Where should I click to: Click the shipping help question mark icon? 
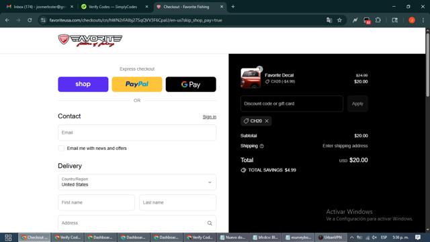(261, 146)
